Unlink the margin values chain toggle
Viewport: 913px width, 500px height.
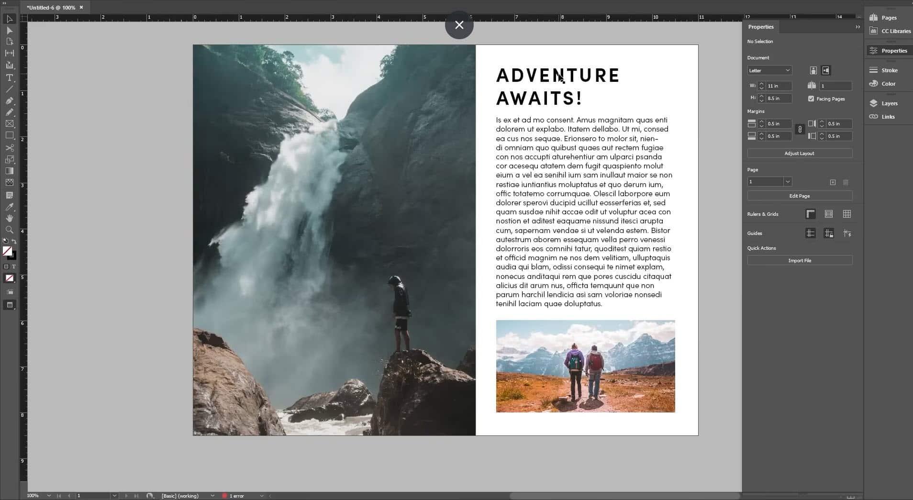[x=799, y=129]
